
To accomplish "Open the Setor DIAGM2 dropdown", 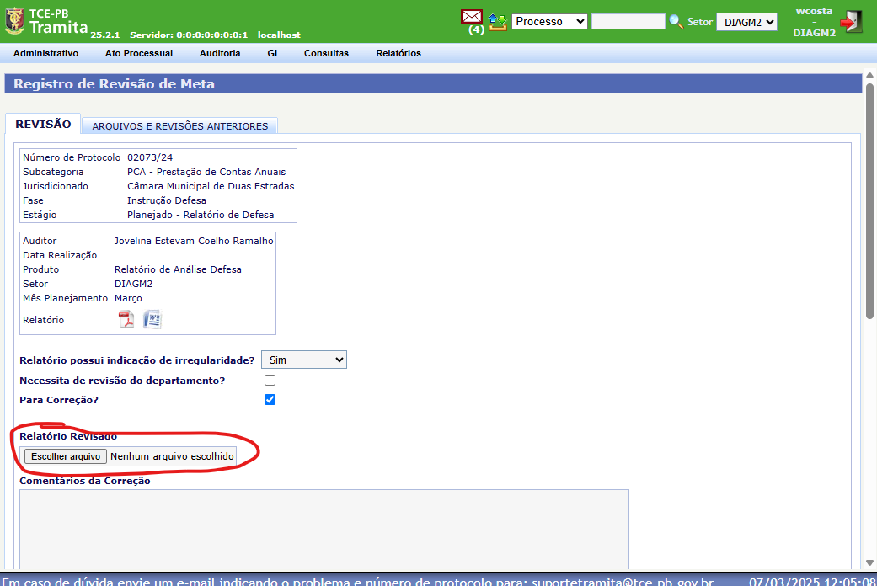I will pyautogui.click(x=746, y=23).
